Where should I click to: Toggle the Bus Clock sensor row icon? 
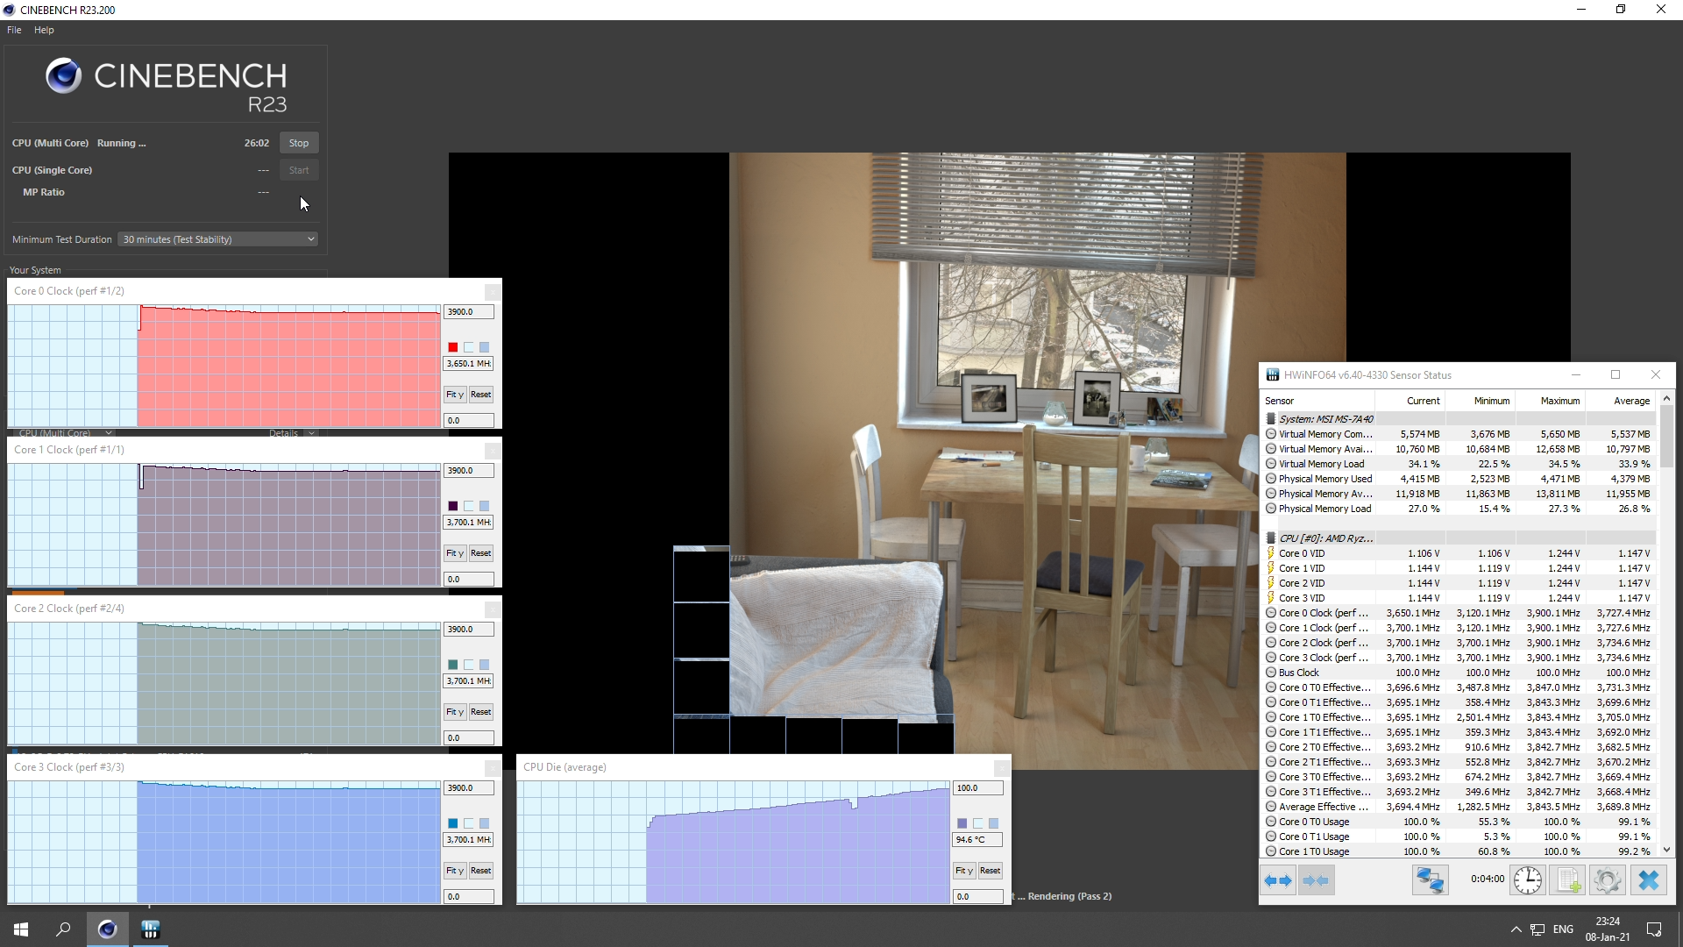click(1271, 673)
